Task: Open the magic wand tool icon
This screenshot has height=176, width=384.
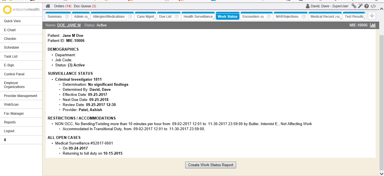Action: [x=360, y=6]
